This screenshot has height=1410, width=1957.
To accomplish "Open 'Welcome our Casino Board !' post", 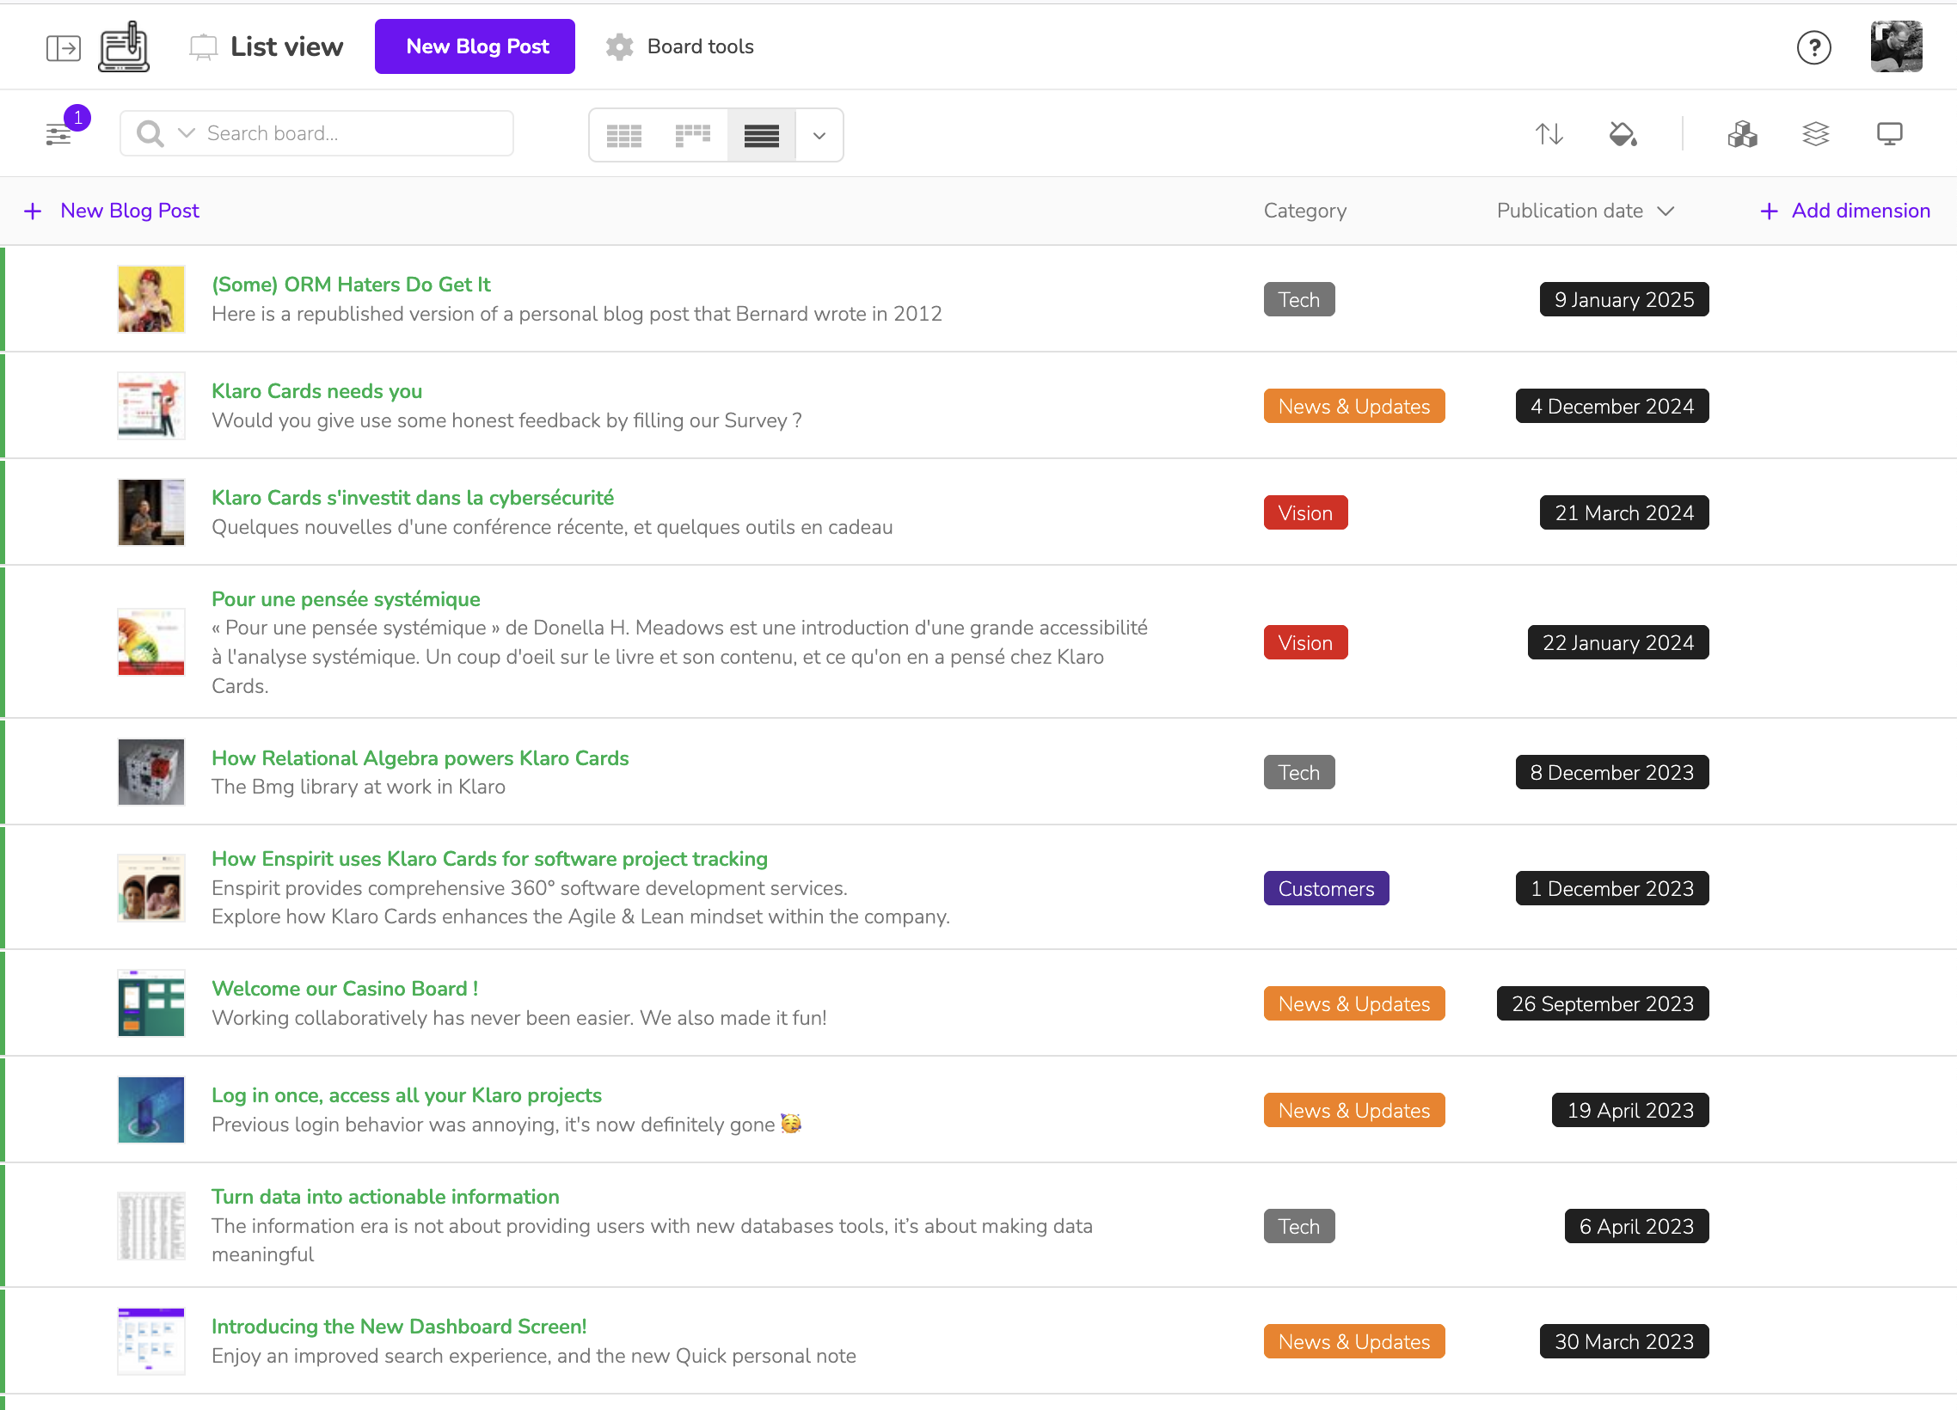I will [x=344, y=989].
